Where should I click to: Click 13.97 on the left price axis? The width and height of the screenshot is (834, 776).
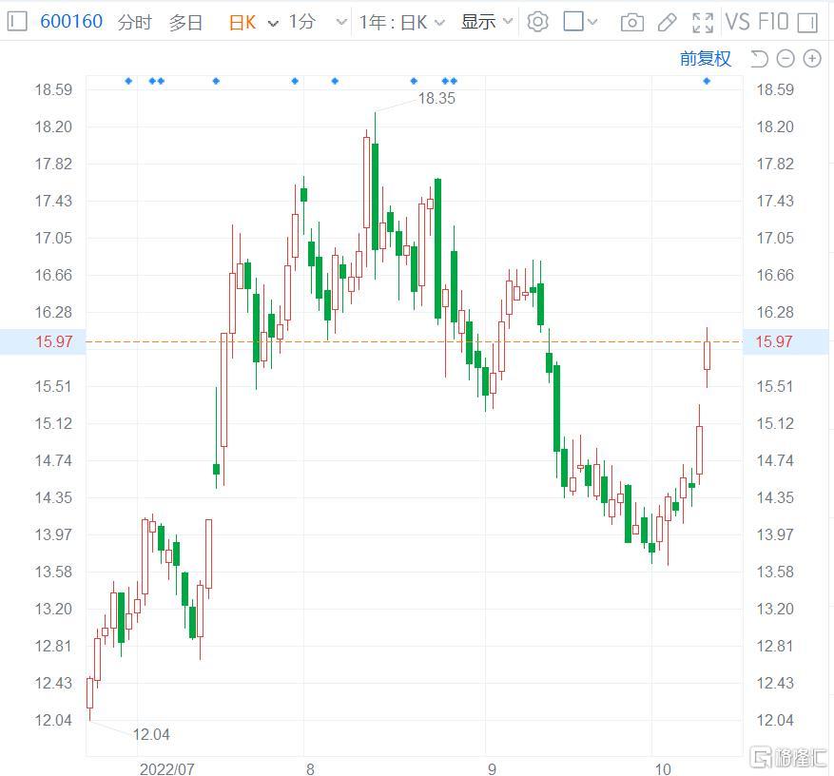53,534
